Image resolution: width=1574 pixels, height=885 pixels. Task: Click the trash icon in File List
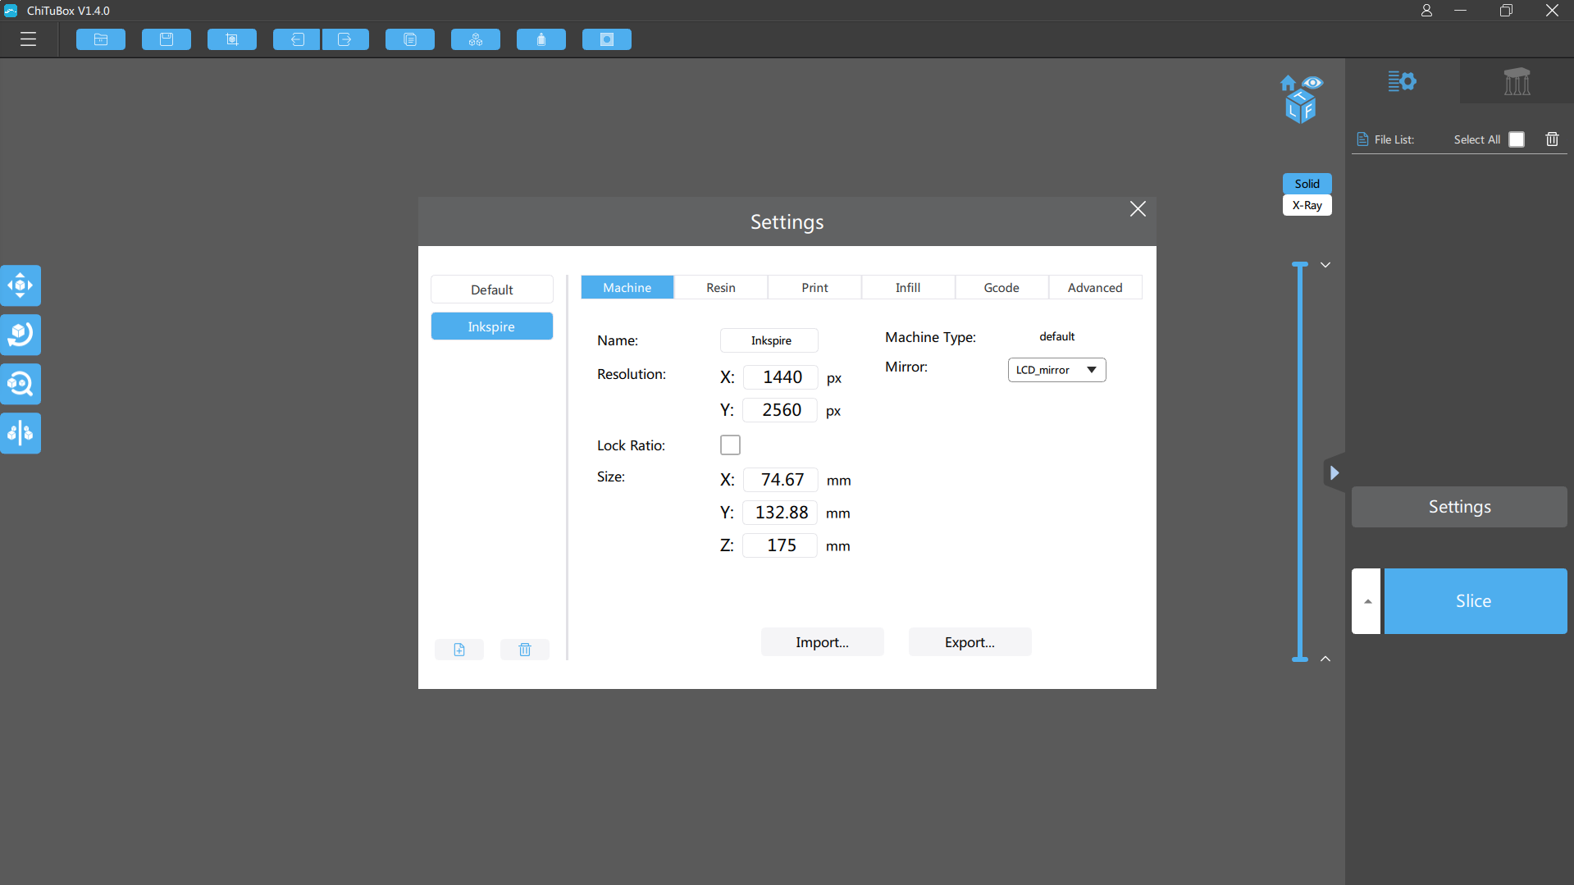(x=1552, y=139)
